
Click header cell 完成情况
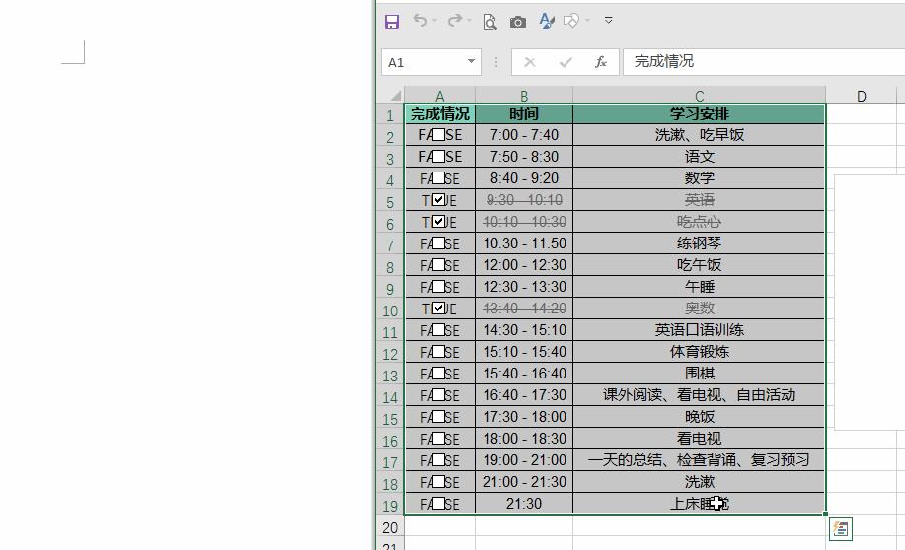click(x=440, y=114)
